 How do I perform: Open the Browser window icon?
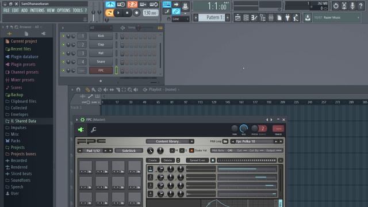263,18
